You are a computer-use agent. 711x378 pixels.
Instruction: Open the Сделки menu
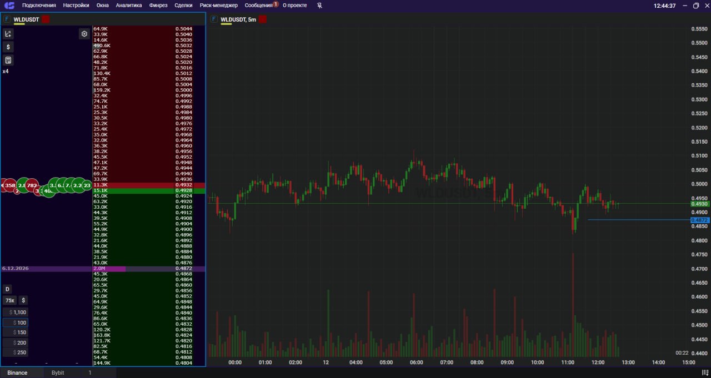pos(183,5)
